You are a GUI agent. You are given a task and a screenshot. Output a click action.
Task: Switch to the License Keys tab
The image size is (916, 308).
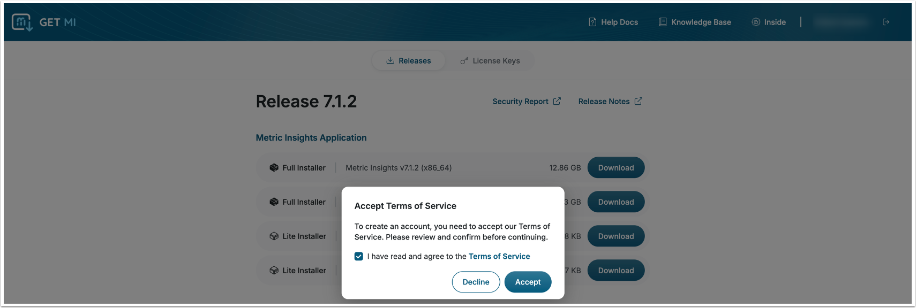490,61
